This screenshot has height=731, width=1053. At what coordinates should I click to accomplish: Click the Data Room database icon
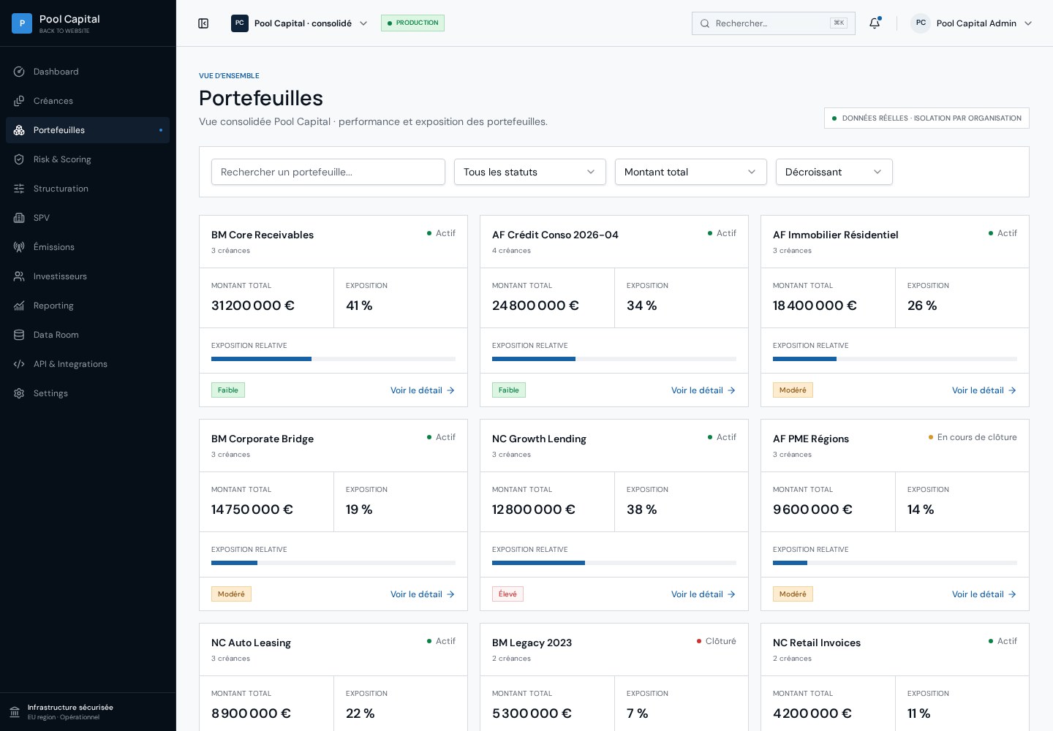(19, 335)
